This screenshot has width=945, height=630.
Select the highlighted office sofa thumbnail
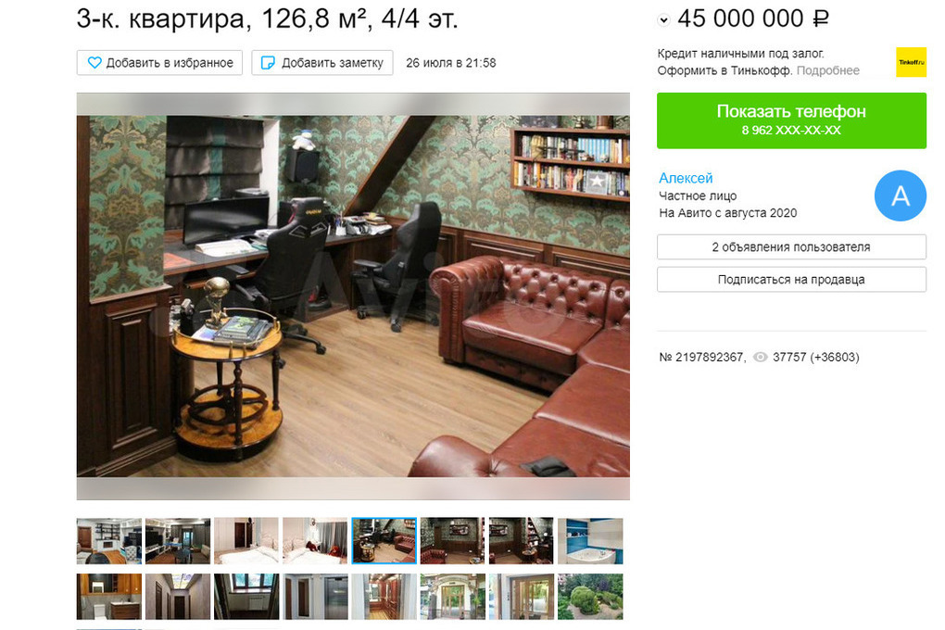click(384, 541)
